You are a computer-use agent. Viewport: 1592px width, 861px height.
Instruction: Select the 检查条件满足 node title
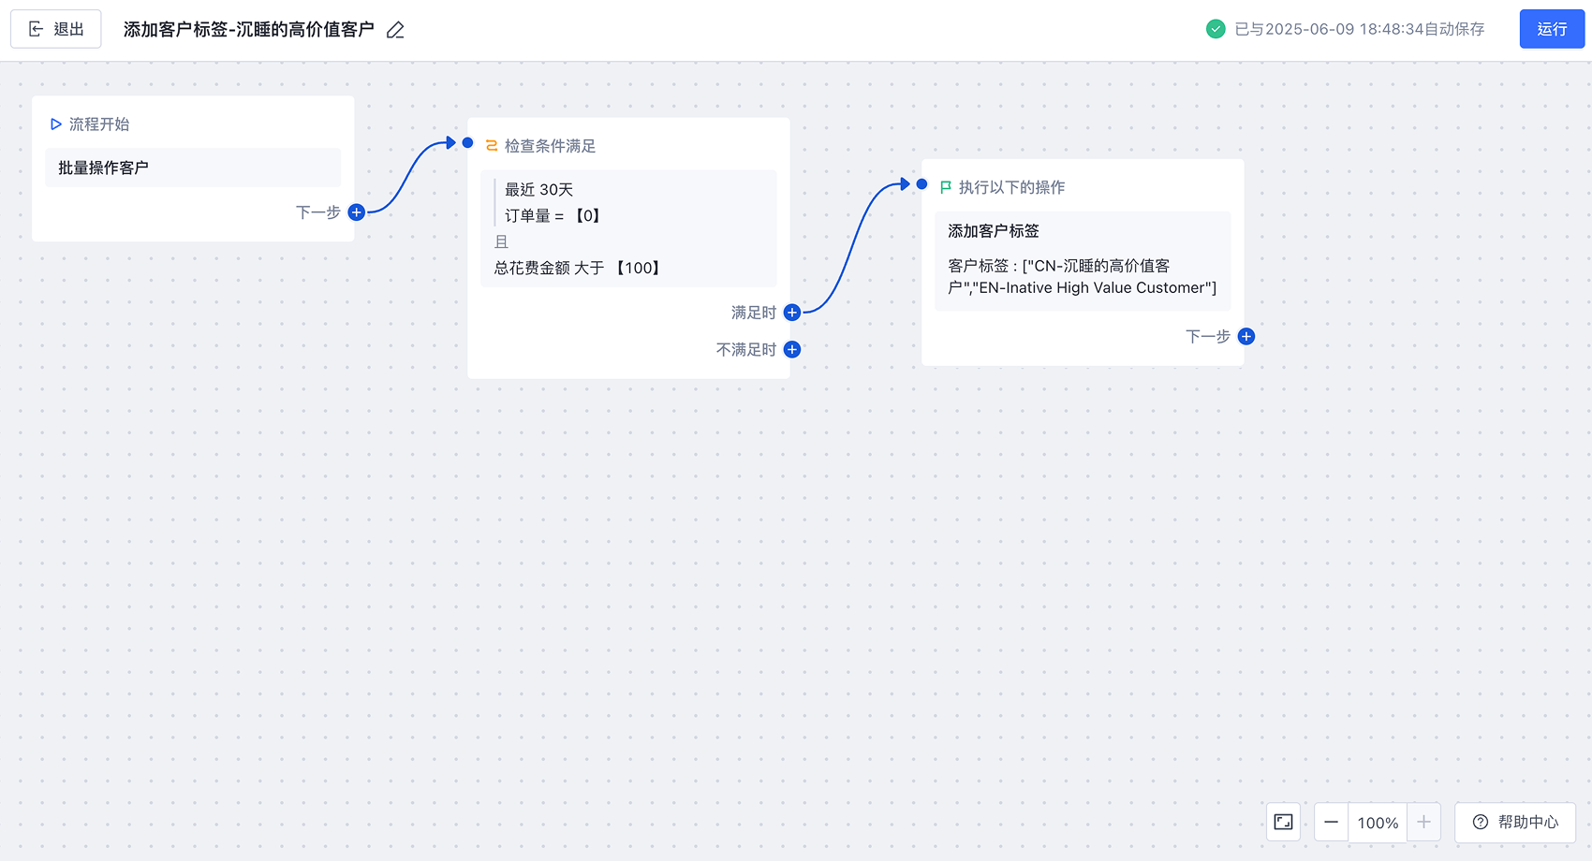551,146
